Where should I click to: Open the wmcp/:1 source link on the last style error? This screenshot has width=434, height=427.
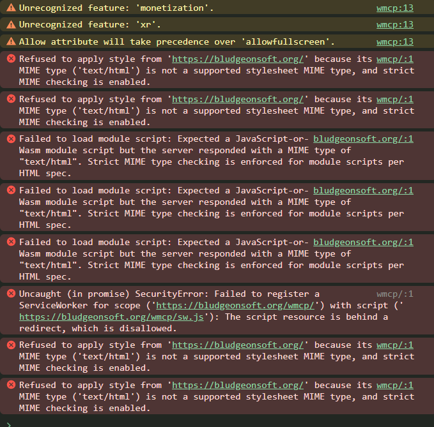point(394,386)
